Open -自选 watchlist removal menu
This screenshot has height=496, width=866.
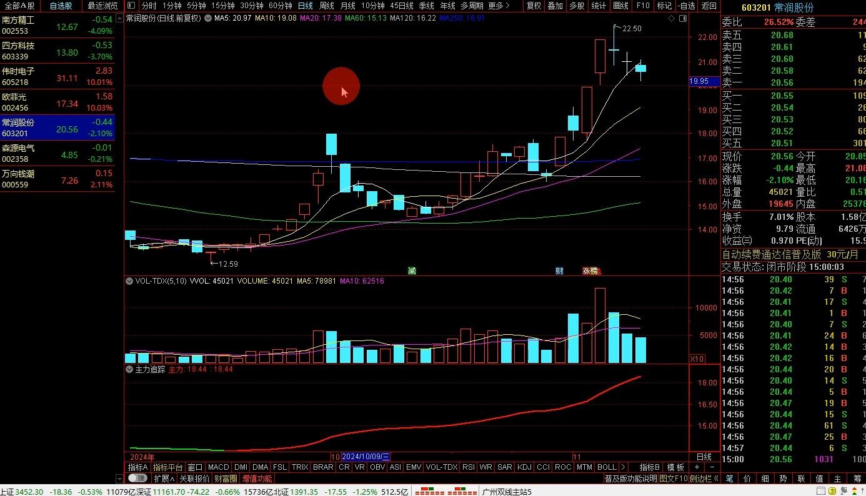686,6
